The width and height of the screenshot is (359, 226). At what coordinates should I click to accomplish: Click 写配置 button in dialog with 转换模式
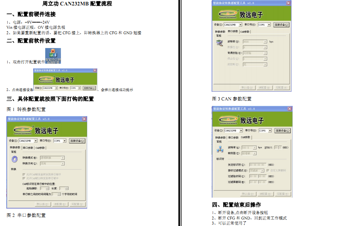[x=77, y=204]
